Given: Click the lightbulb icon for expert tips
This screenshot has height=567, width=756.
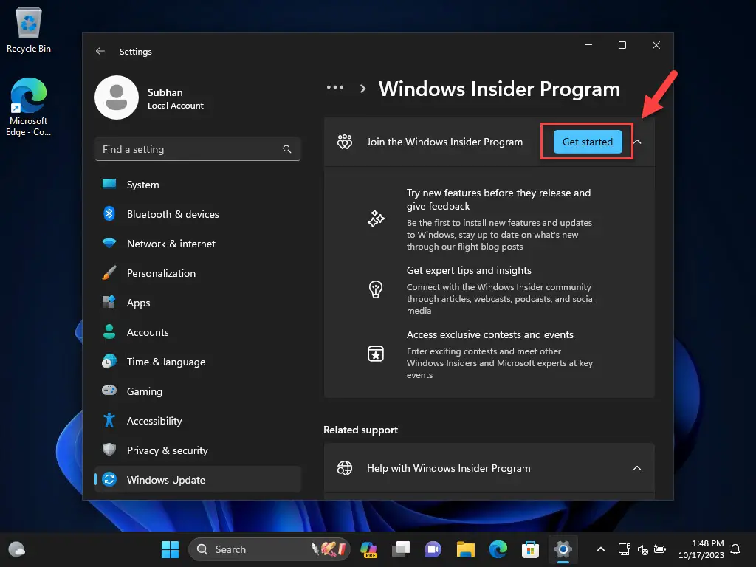Looking at the screenshot, I should [376, 289].
